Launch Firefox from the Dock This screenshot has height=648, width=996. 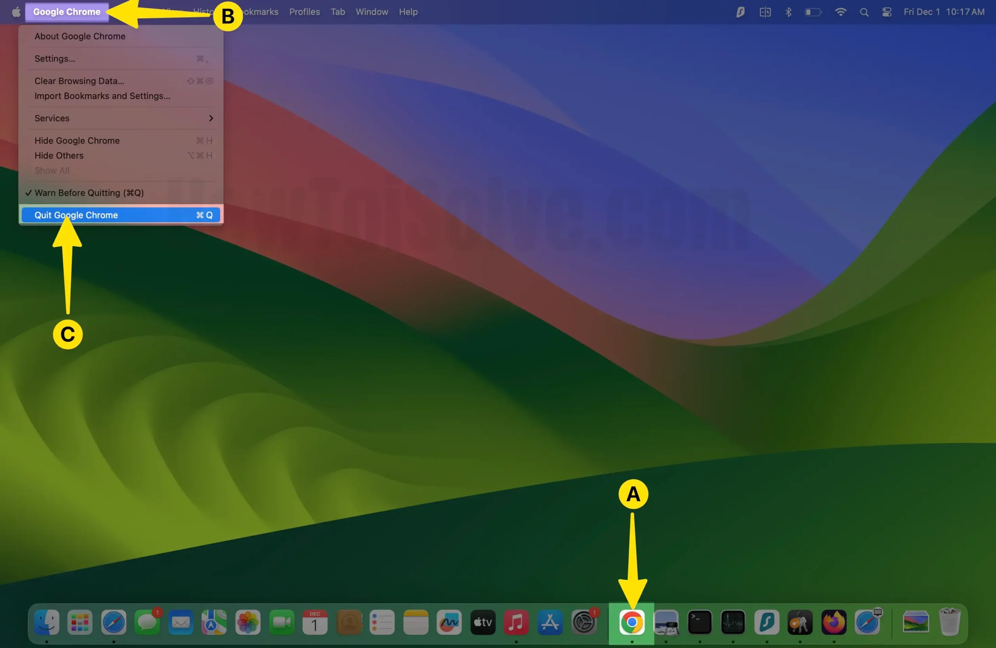coord(834,622)
